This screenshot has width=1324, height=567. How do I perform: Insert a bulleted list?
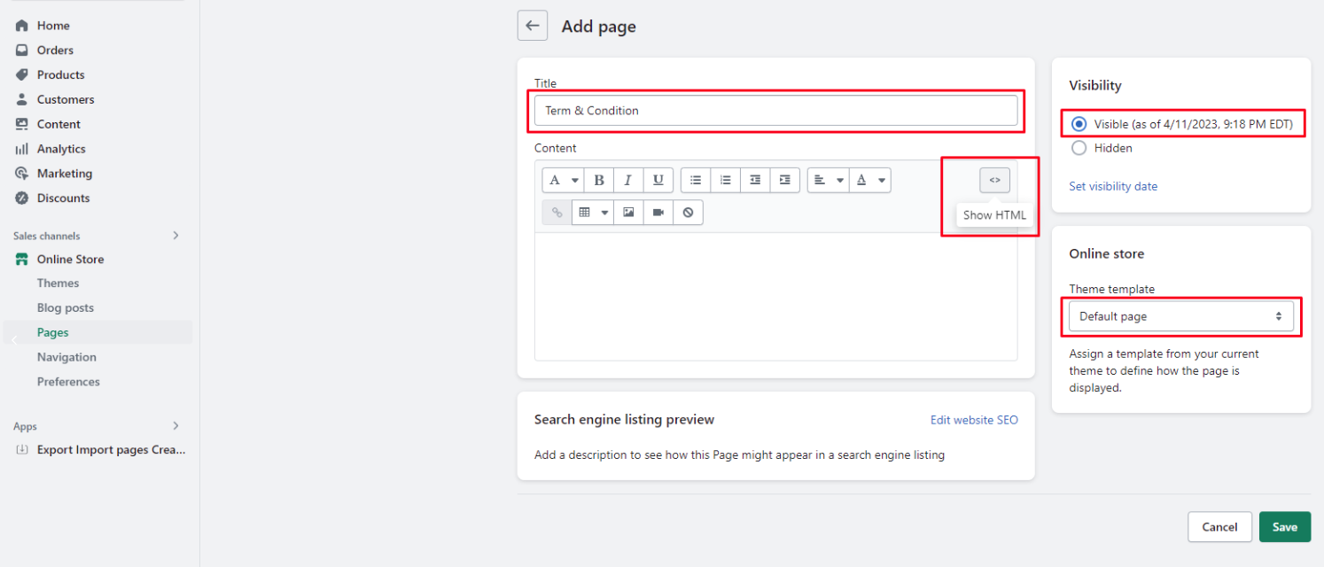click(696, 181)
